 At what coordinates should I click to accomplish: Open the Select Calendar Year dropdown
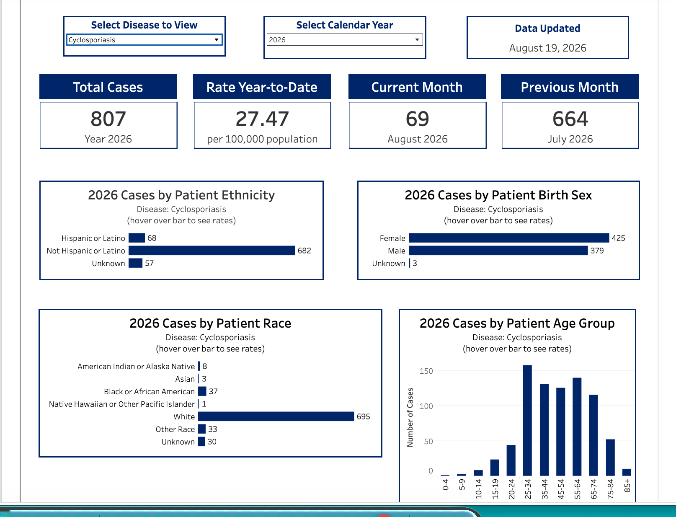(345, 40)
